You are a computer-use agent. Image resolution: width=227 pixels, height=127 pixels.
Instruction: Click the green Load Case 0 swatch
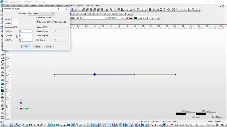[135, 18]
